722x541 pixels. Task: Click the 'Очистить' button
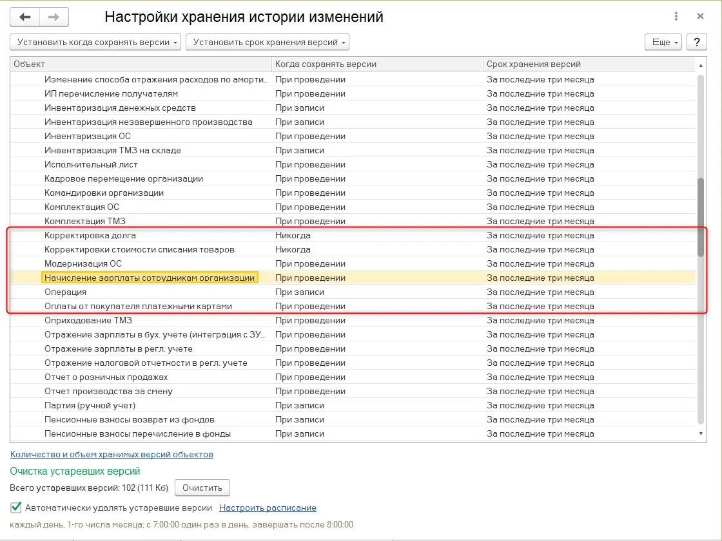click(202, 488)
